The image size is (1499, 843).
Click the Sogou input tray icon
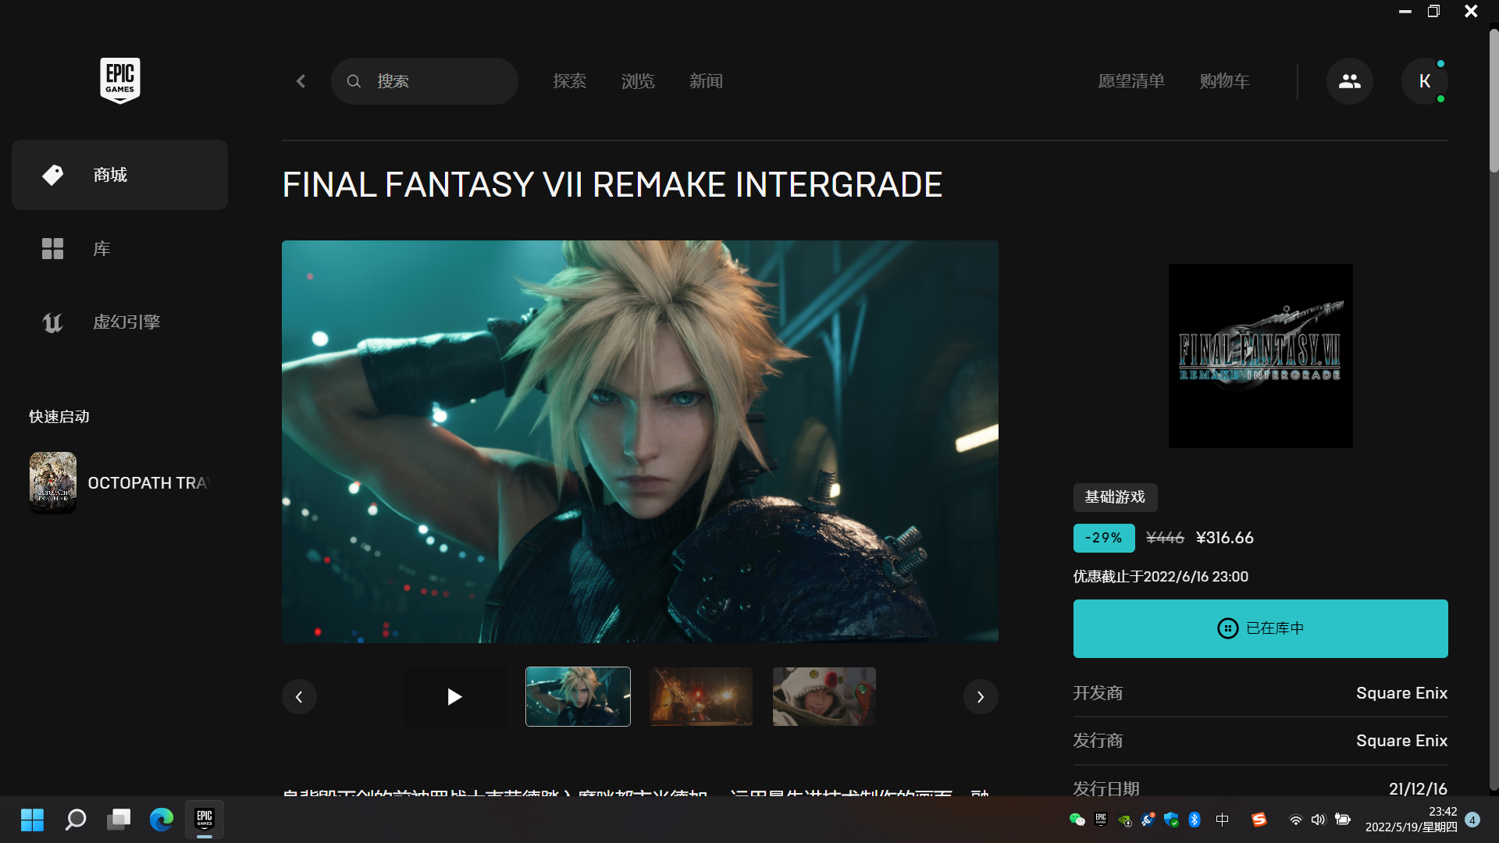point(1259,820)
